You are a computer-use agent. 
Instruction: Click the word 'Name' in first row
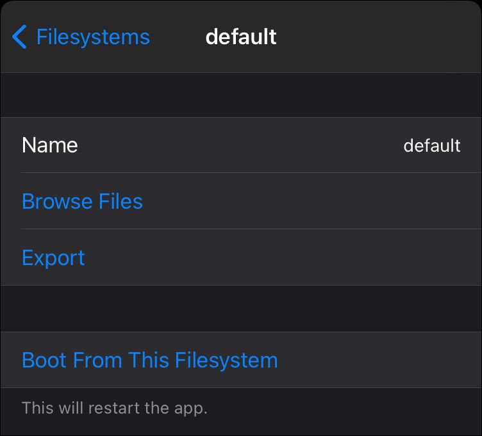[50, 145]
